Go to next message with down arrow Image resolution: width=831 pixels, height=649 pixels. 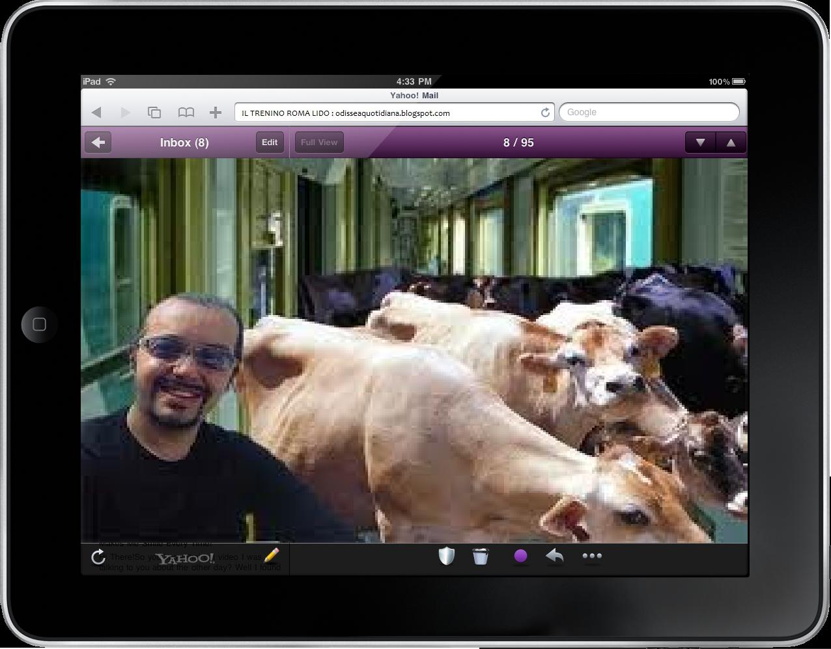tap(700, 143)
